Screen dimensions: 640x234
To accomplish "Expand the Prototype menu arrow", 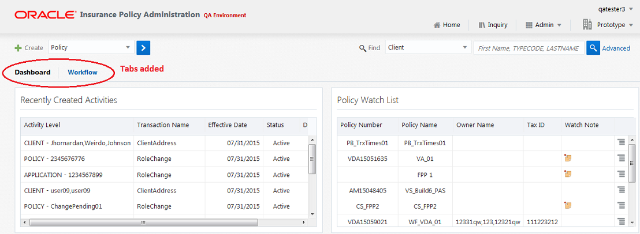I will (x=631, y=25).
